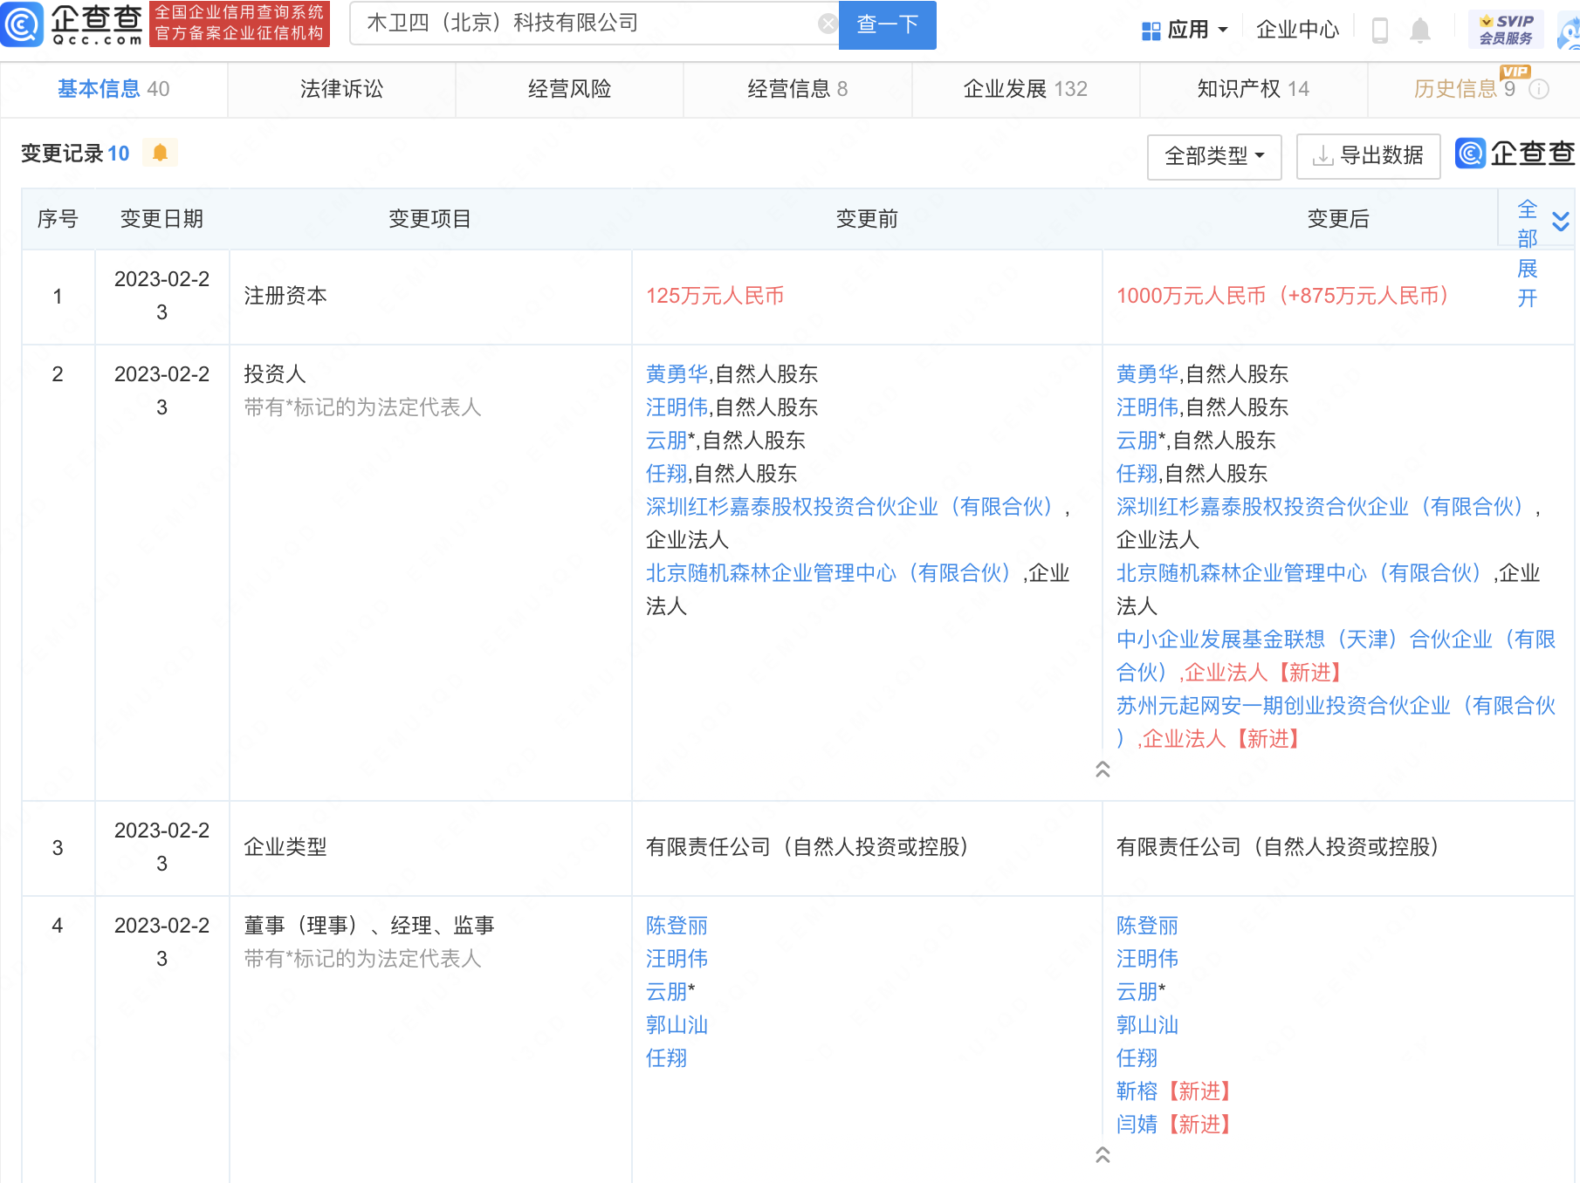
Task: Click 125万元人民币 value
Action: (x=715, y=296)
